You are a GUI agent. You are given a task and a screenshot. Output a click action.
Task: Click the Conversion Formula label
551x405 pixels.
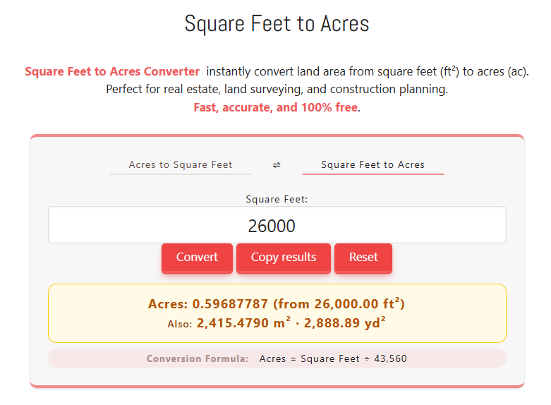(x=198, y=358)
